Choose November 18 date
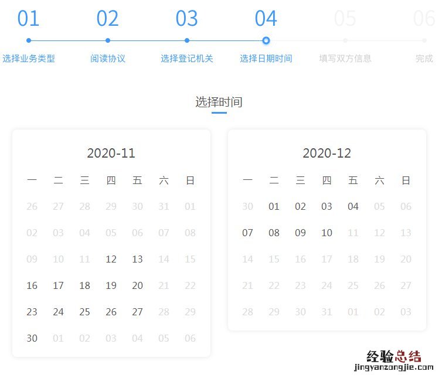This screenshot has width=442, height=378. pos(84,285)
